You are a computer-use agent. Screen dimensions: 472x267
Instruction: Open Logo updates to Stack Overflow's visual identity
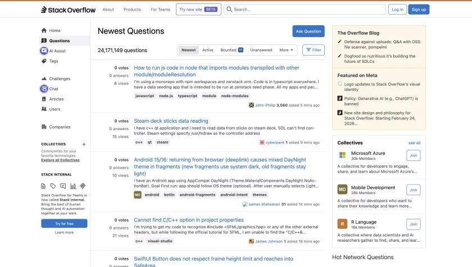coord(382,87)
